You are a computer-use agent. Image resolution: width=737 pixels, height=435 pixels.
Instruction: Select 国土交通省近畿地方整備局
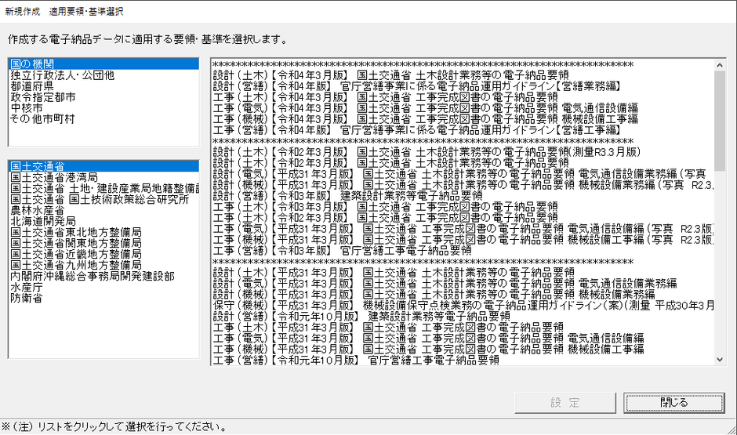tap(103, 254)
